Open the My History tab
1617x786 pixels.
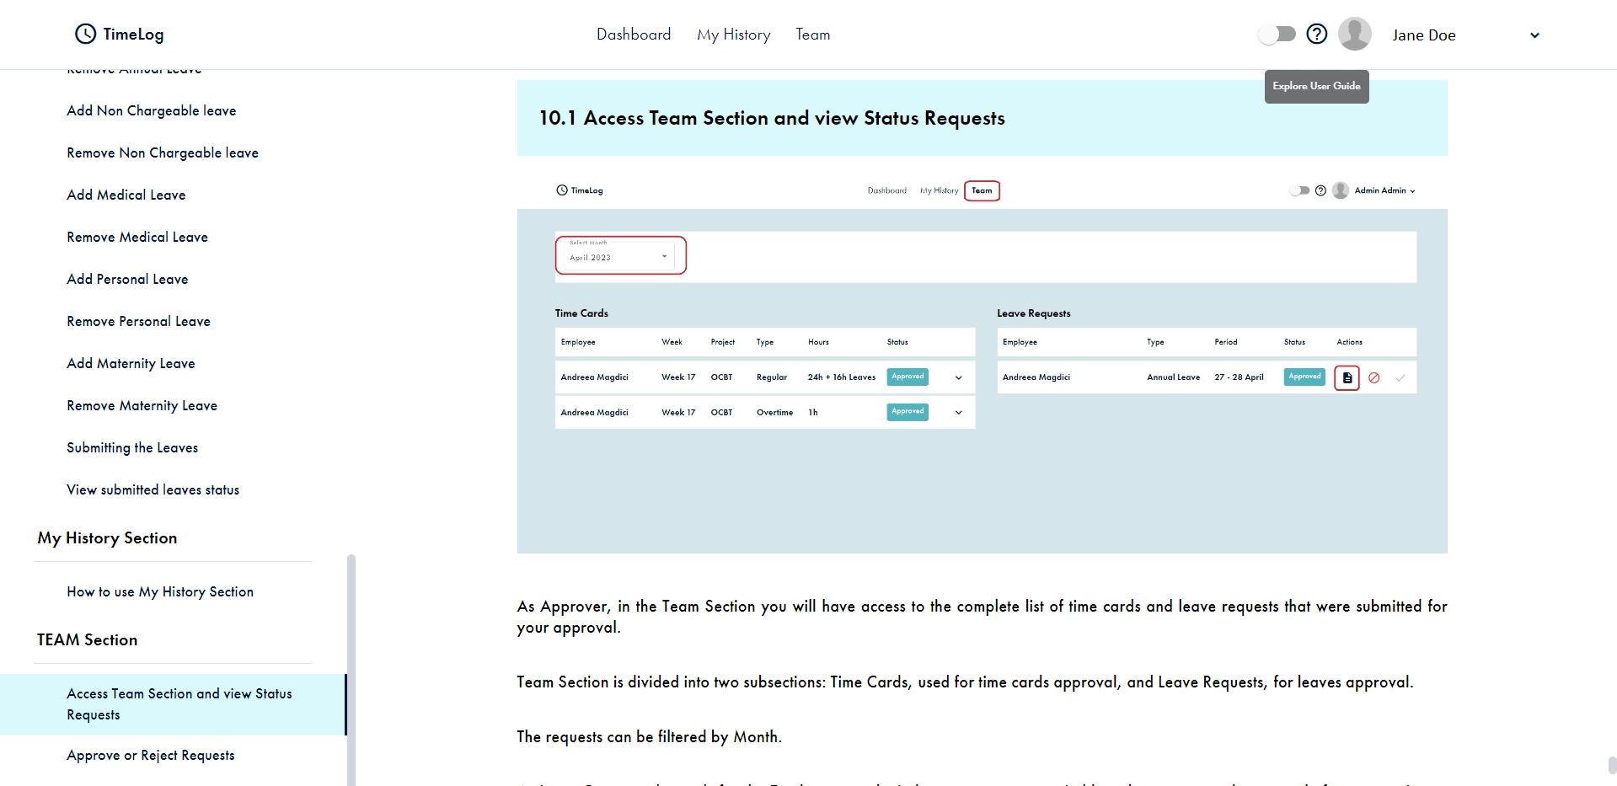[733, 35]
